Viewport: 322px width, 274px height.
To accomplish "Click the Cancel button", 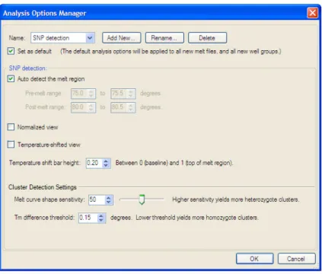I will click(296, 259).
